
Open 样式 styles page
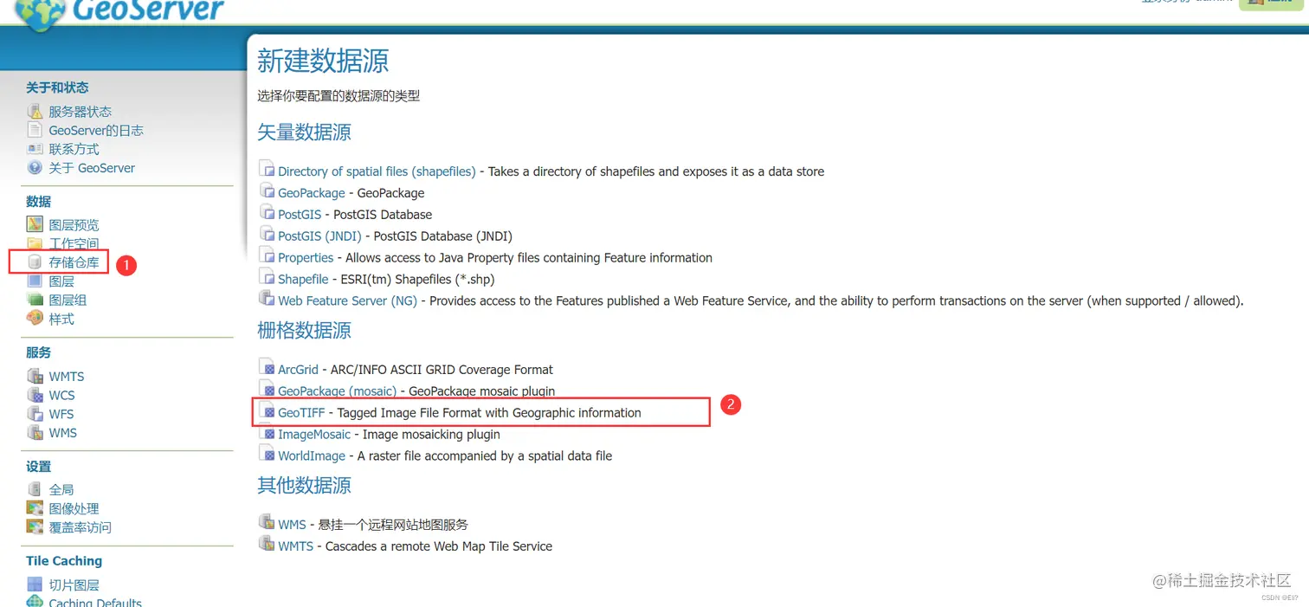pos(61,320)
